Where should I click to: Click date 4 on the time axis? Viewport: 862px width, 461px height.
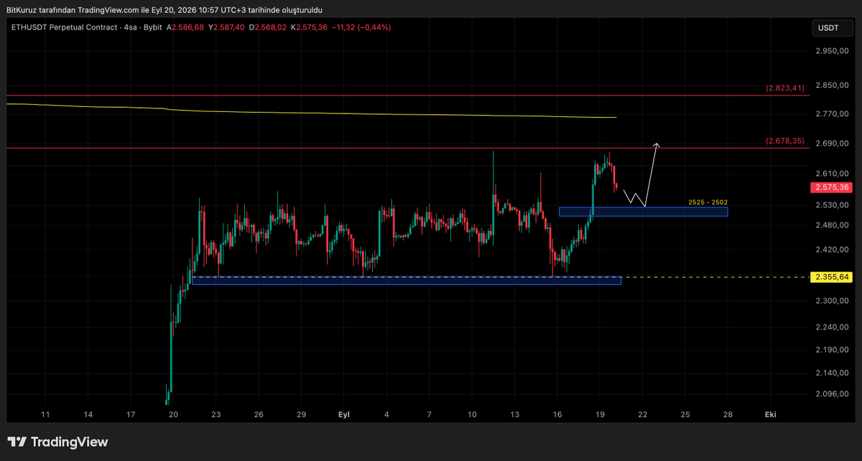point(386,415)
